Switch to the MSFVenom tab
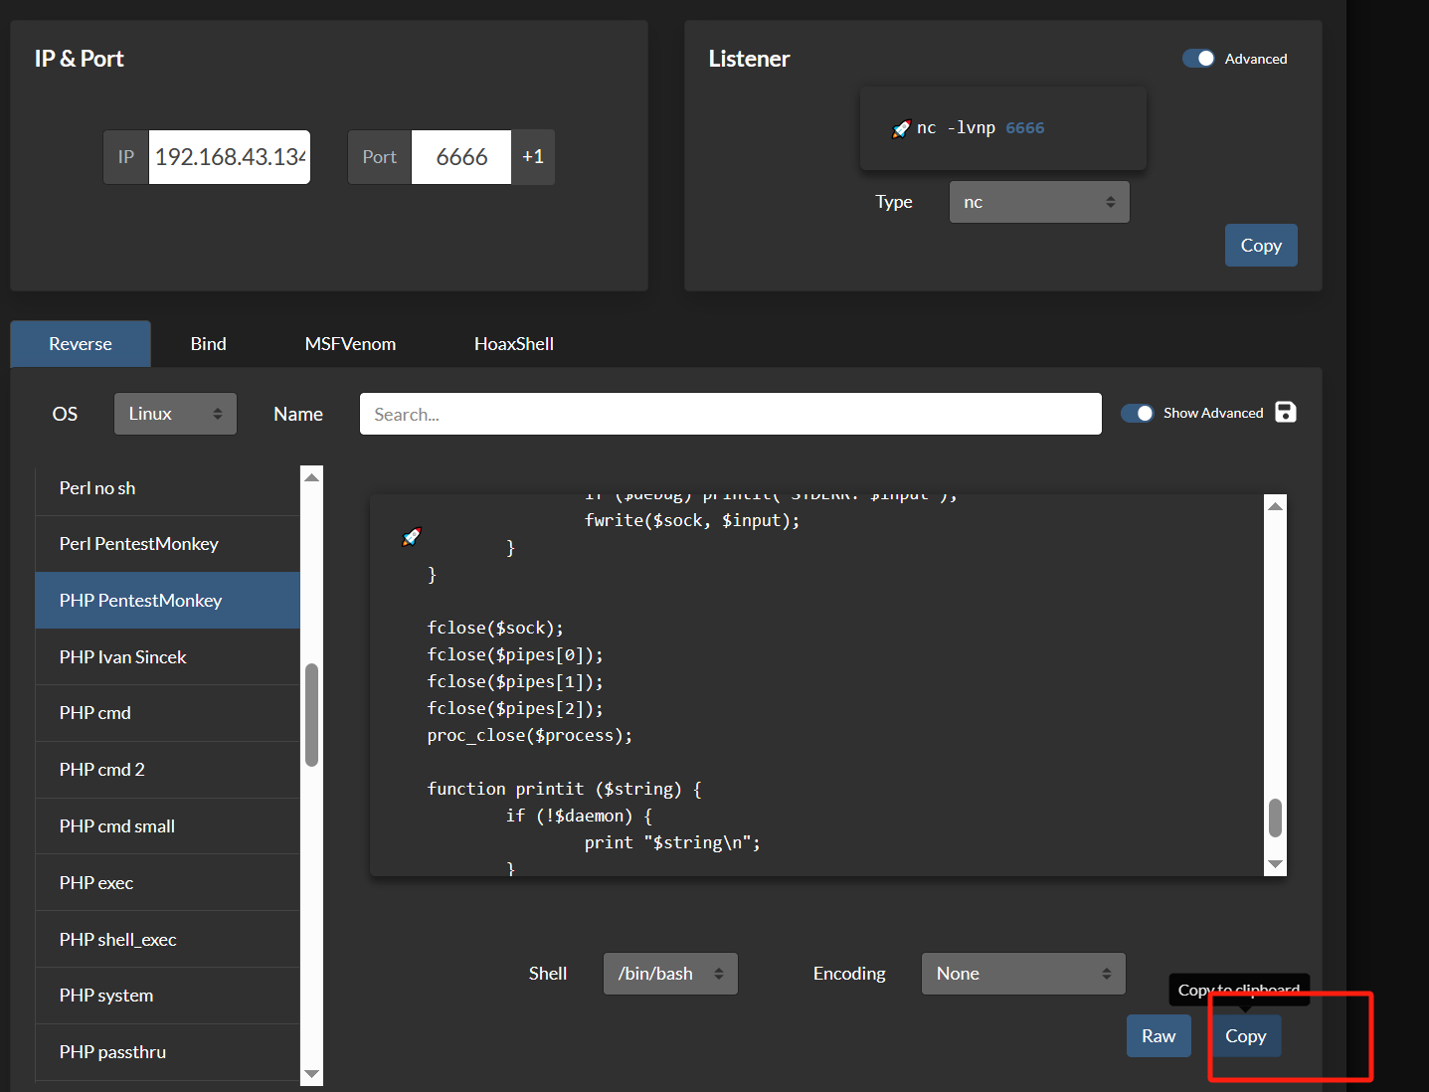Viewport: 1429px width, 1092px height. pos(350,344)
